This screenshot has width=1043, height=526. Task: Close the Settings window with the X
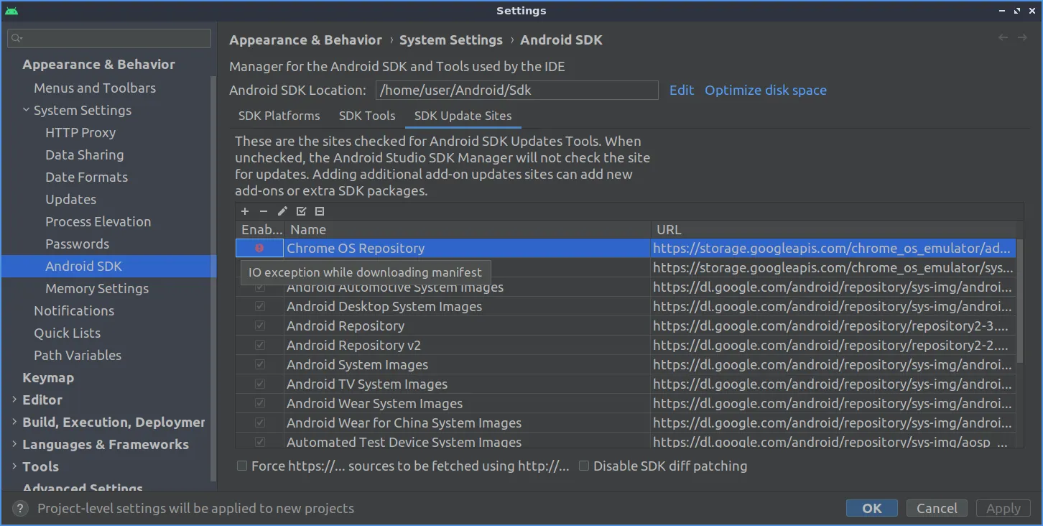click(1032, 11)
